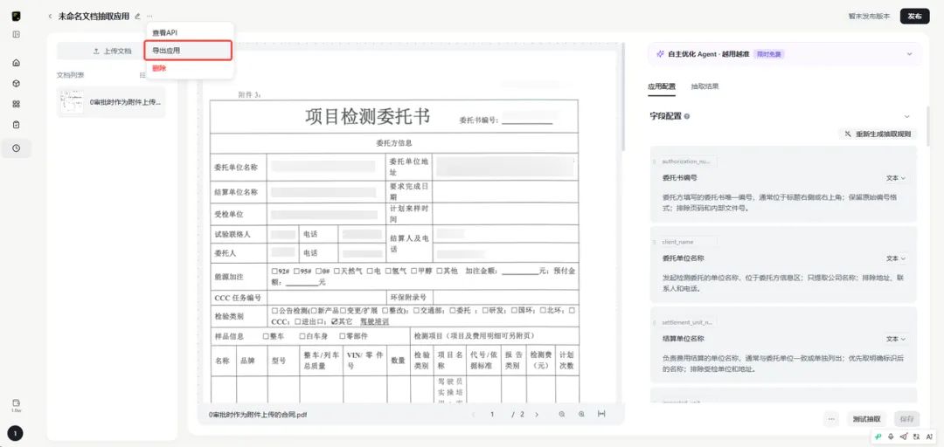This screenshot has height=447, width=944.
Task: Select 导出应用 in the dropdown menu
Action: tap(189, 51)
